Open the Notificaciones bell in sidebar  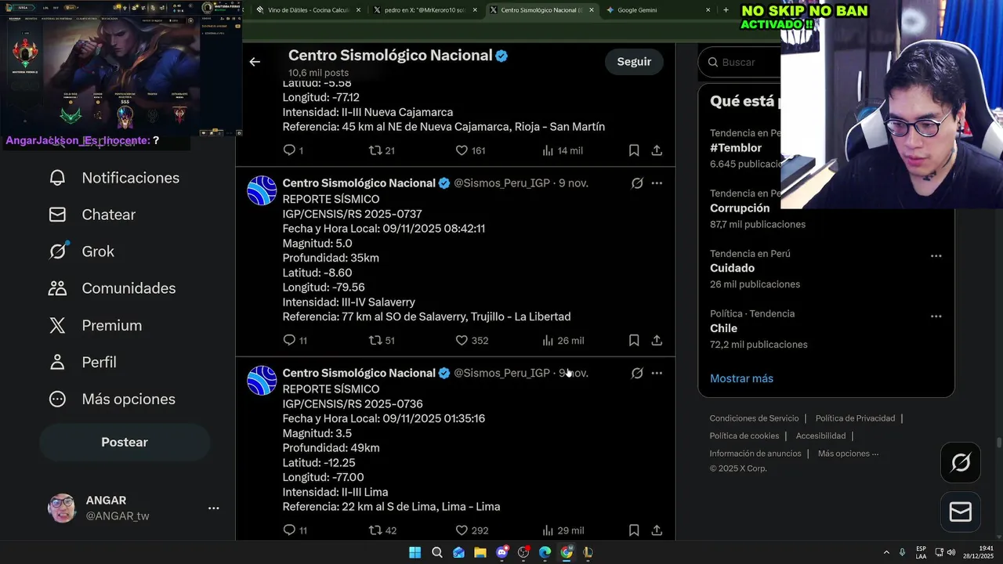(x=114, y=178)
